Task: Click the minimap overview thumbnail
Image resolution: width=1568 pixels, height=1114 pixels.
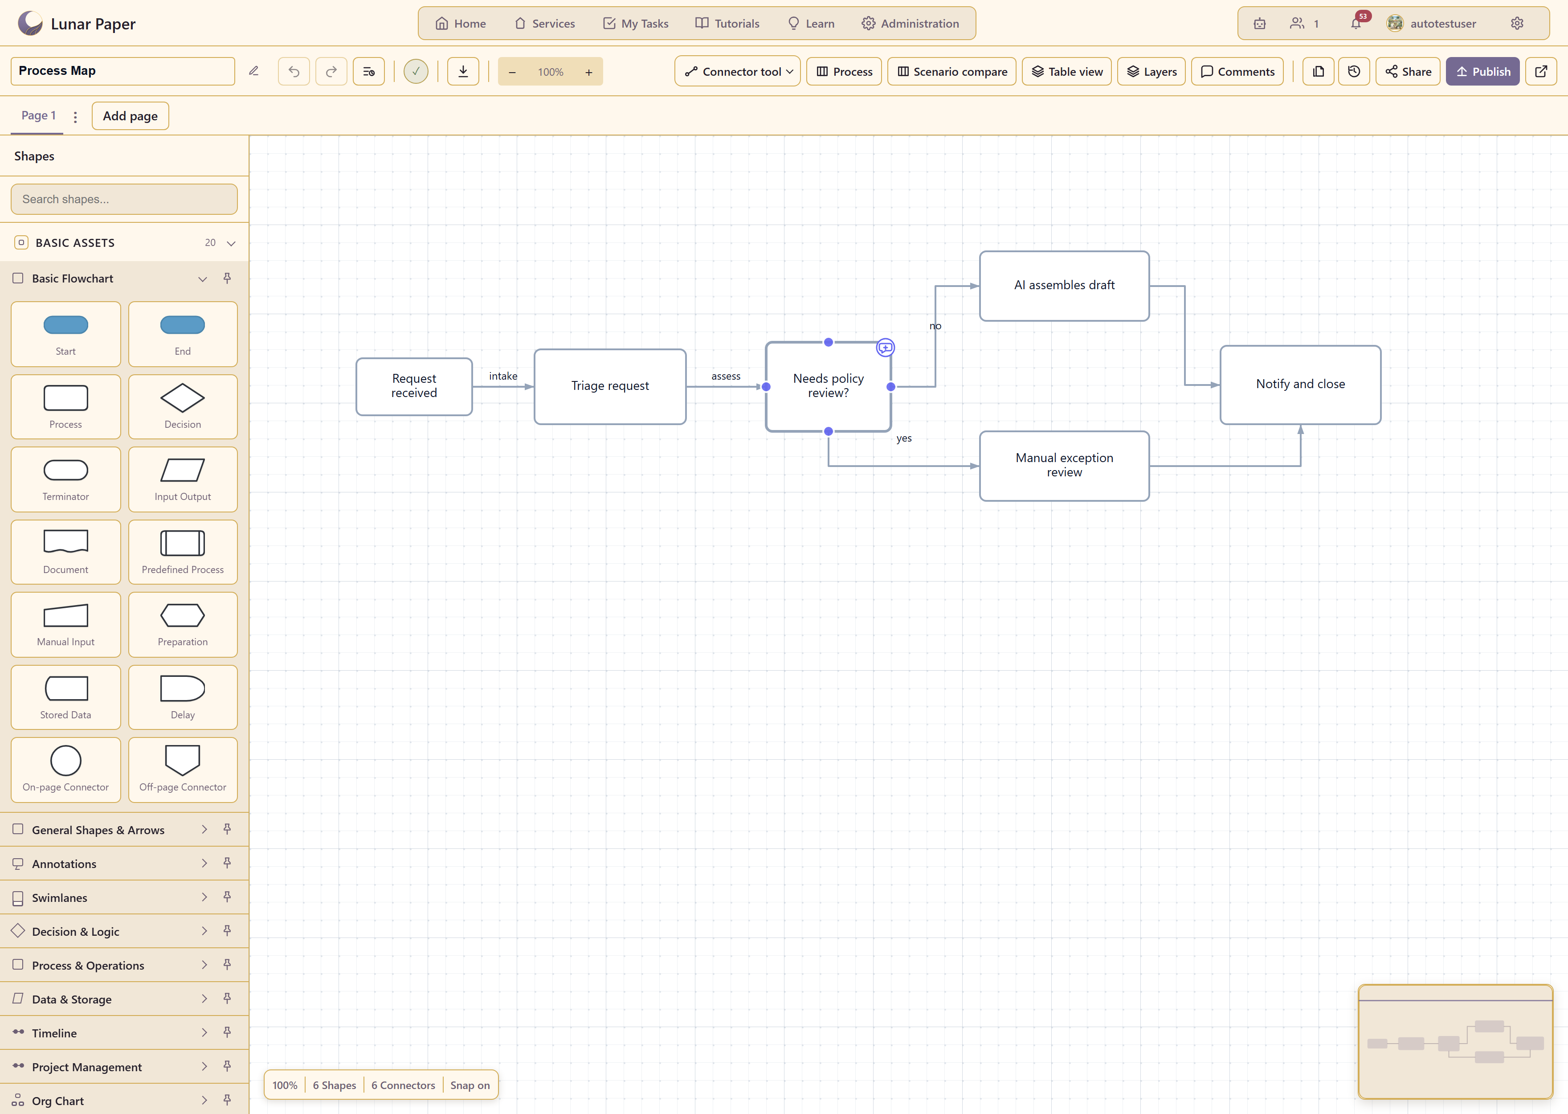Action: tap(1456, 1042)
